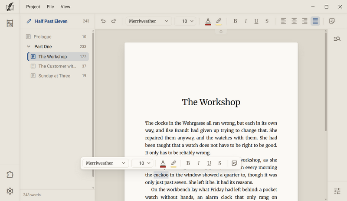Collapse the Part One folder chevron
Image resolution: width=347 pixels, height=201 pixels.
pos(29,46)
